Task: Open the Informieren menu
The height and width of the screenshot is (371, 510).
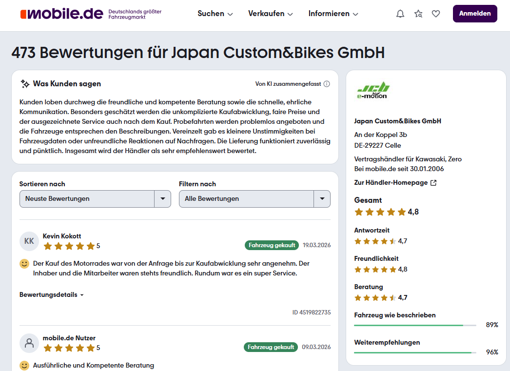Action: pos(333,14)
